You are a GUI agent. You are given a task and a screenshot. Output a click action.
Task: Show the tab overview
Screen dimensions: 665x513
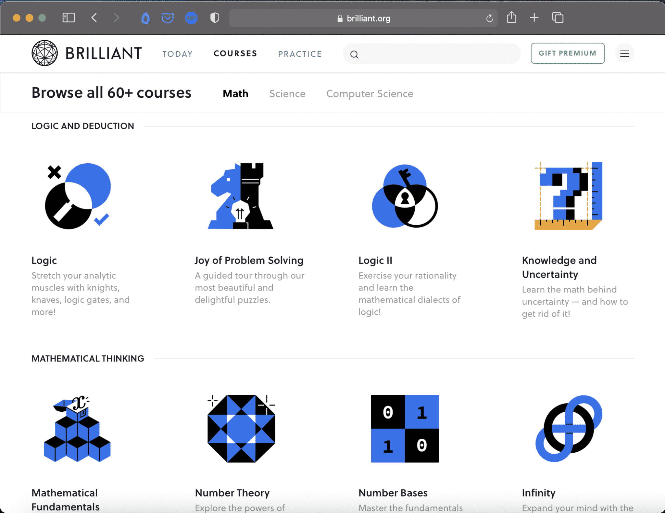tap(558, 18)
